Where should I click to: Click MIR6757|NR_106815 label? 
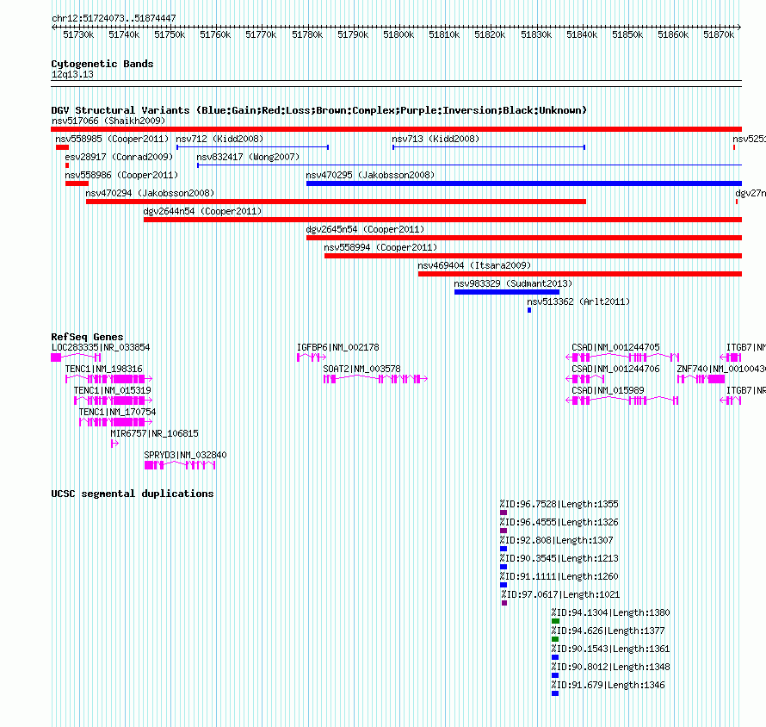coord(154,433)
